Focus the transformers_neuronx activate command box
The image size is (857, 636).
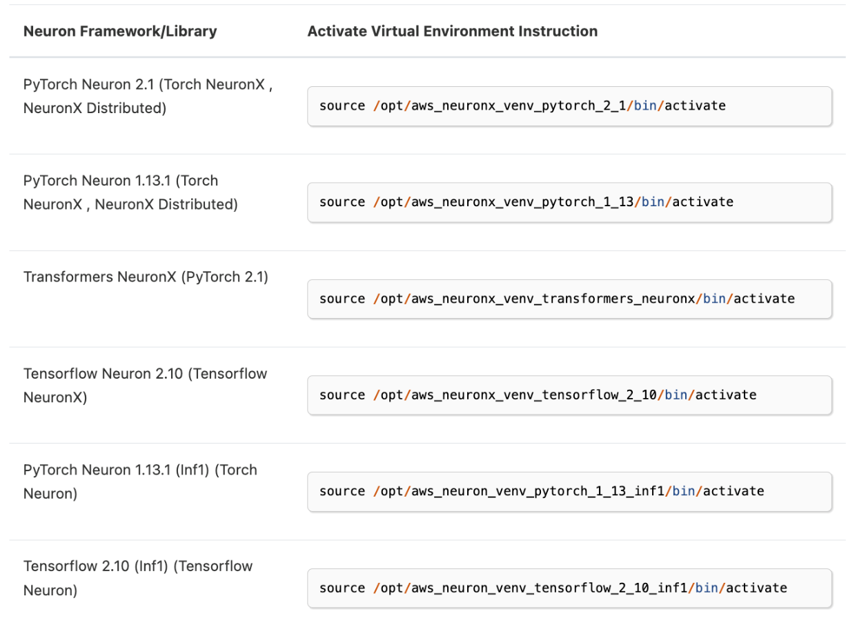(569, 299)
